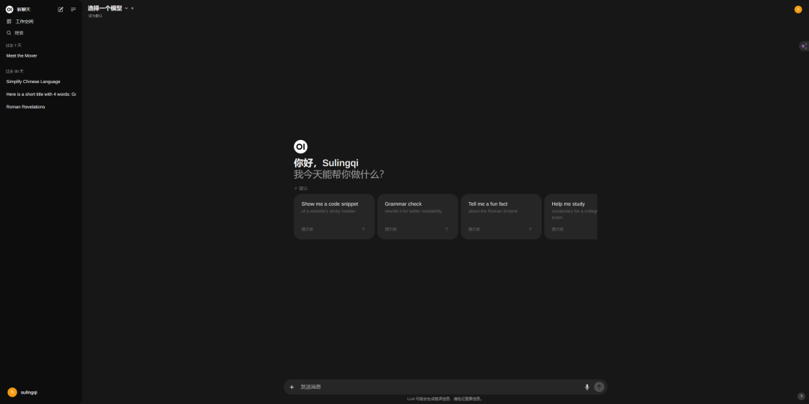Collapse the sidebar with menu lines icon
This screenshot has width=809, height=404.
[x=73, y=9]
